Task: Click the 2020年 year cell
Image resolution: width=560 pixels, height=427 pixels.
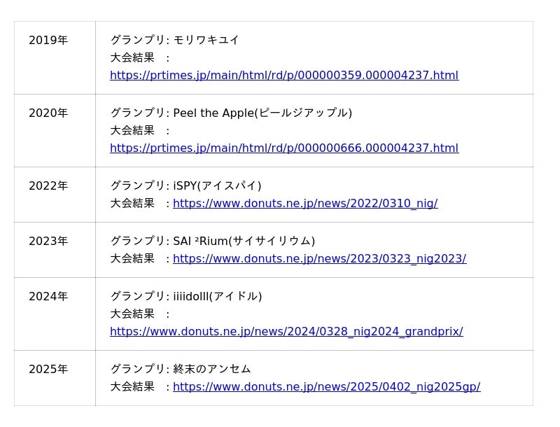Action: (48, 113)
